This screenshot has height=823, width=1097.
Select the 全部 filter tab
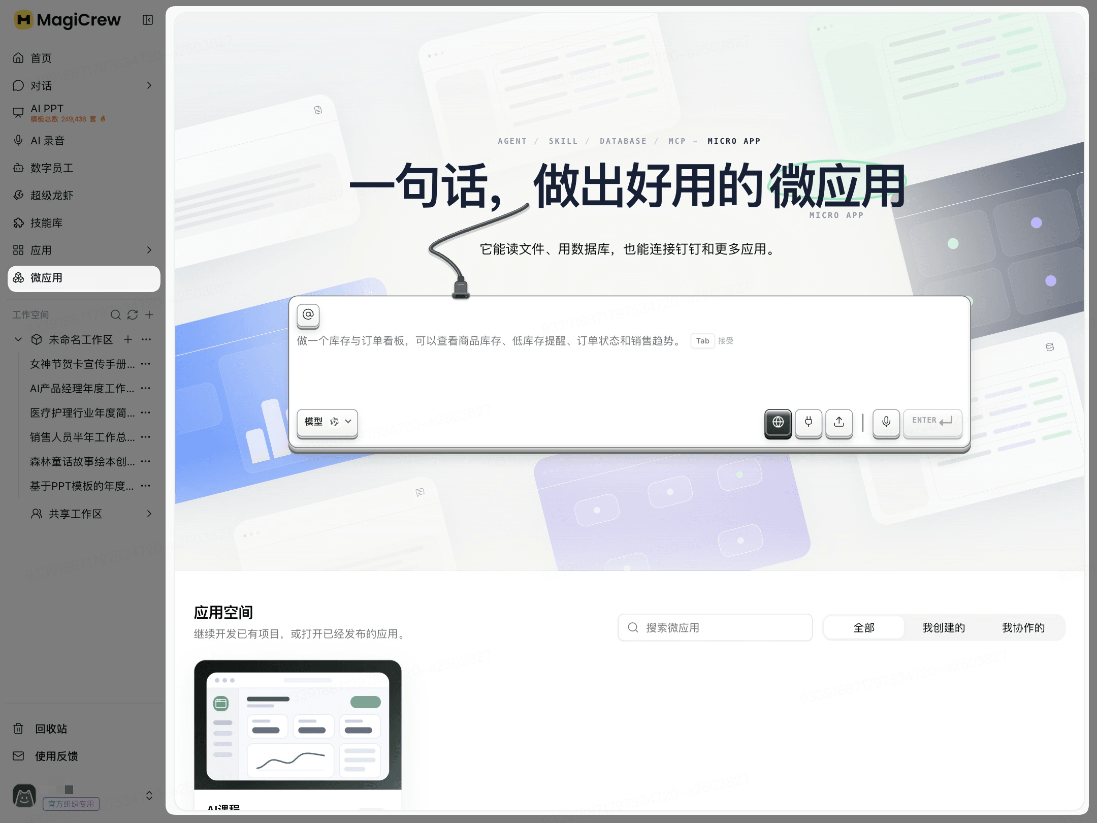pyautogui.click(x=864, y=627)
